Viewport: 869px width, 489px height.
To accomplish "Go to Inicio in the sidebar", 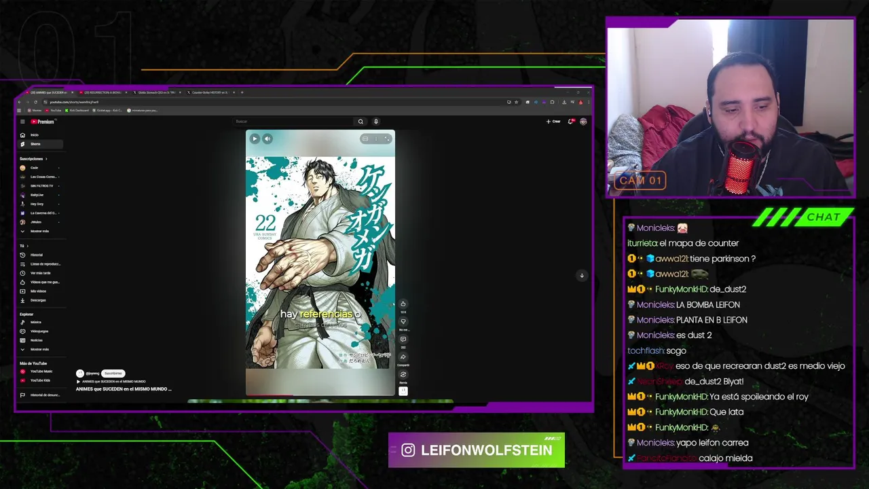I will (40, 135).
